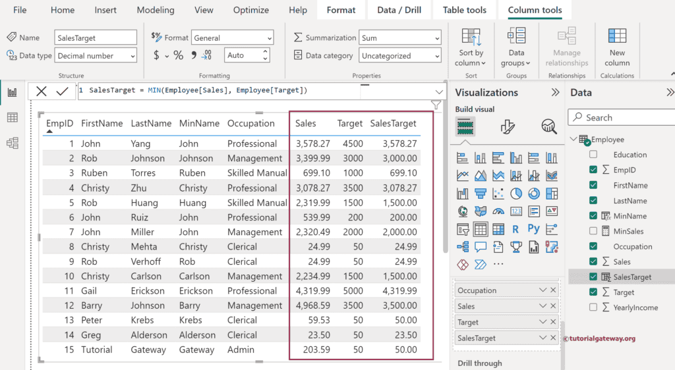675x370 pixels.
Task: Choose the Python visual
Action: (x=534, y=228)
